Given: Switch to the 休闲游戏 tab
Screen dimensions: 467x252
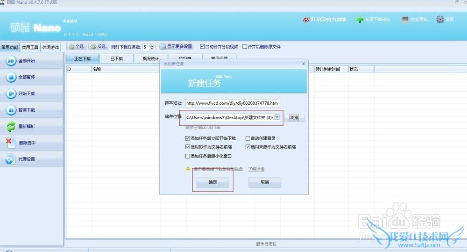Looking at the screenshot, I should pos(50,47).
